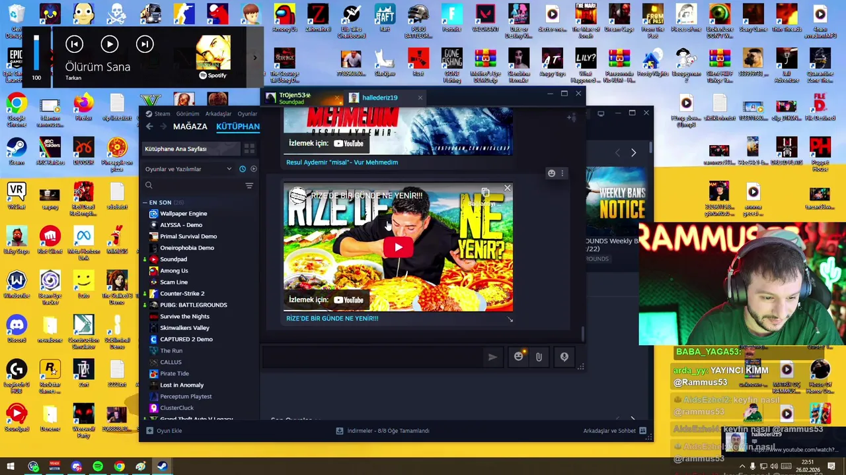Open Weekly Bans Notice news thumbnail
The image size is (846, 475).
(615, 201)
